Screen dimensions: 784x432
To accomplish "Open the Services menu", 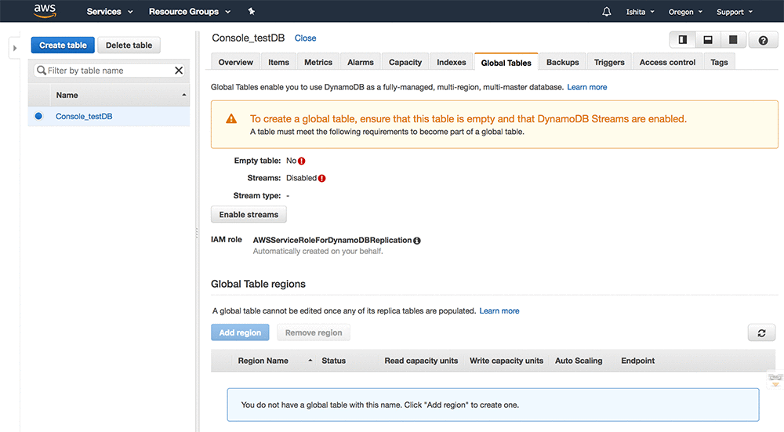I will (110, 12).
